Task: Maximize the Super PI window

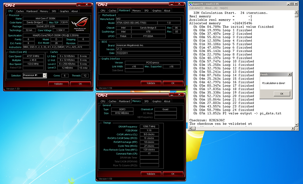Action: (x=292, y=4)
